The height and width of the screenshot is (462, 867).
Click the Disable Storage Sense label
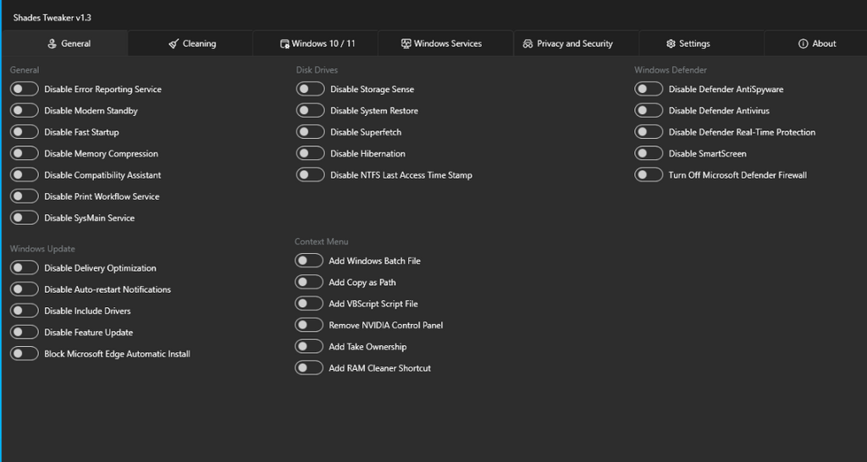(x=373, y=89)
